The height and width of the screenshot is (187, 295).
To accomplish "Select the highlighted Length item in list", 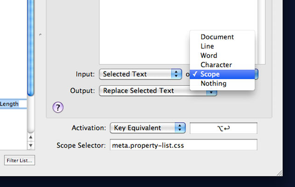I will (13, 104).
